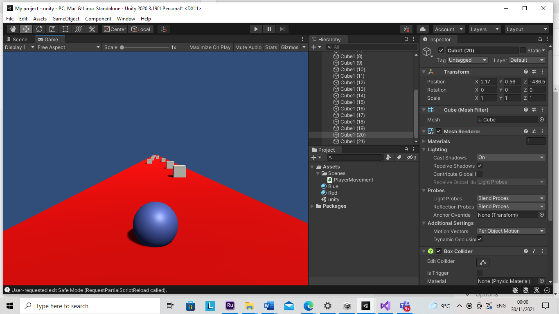
Task: Select the Move tool
Action: [26, 29]
